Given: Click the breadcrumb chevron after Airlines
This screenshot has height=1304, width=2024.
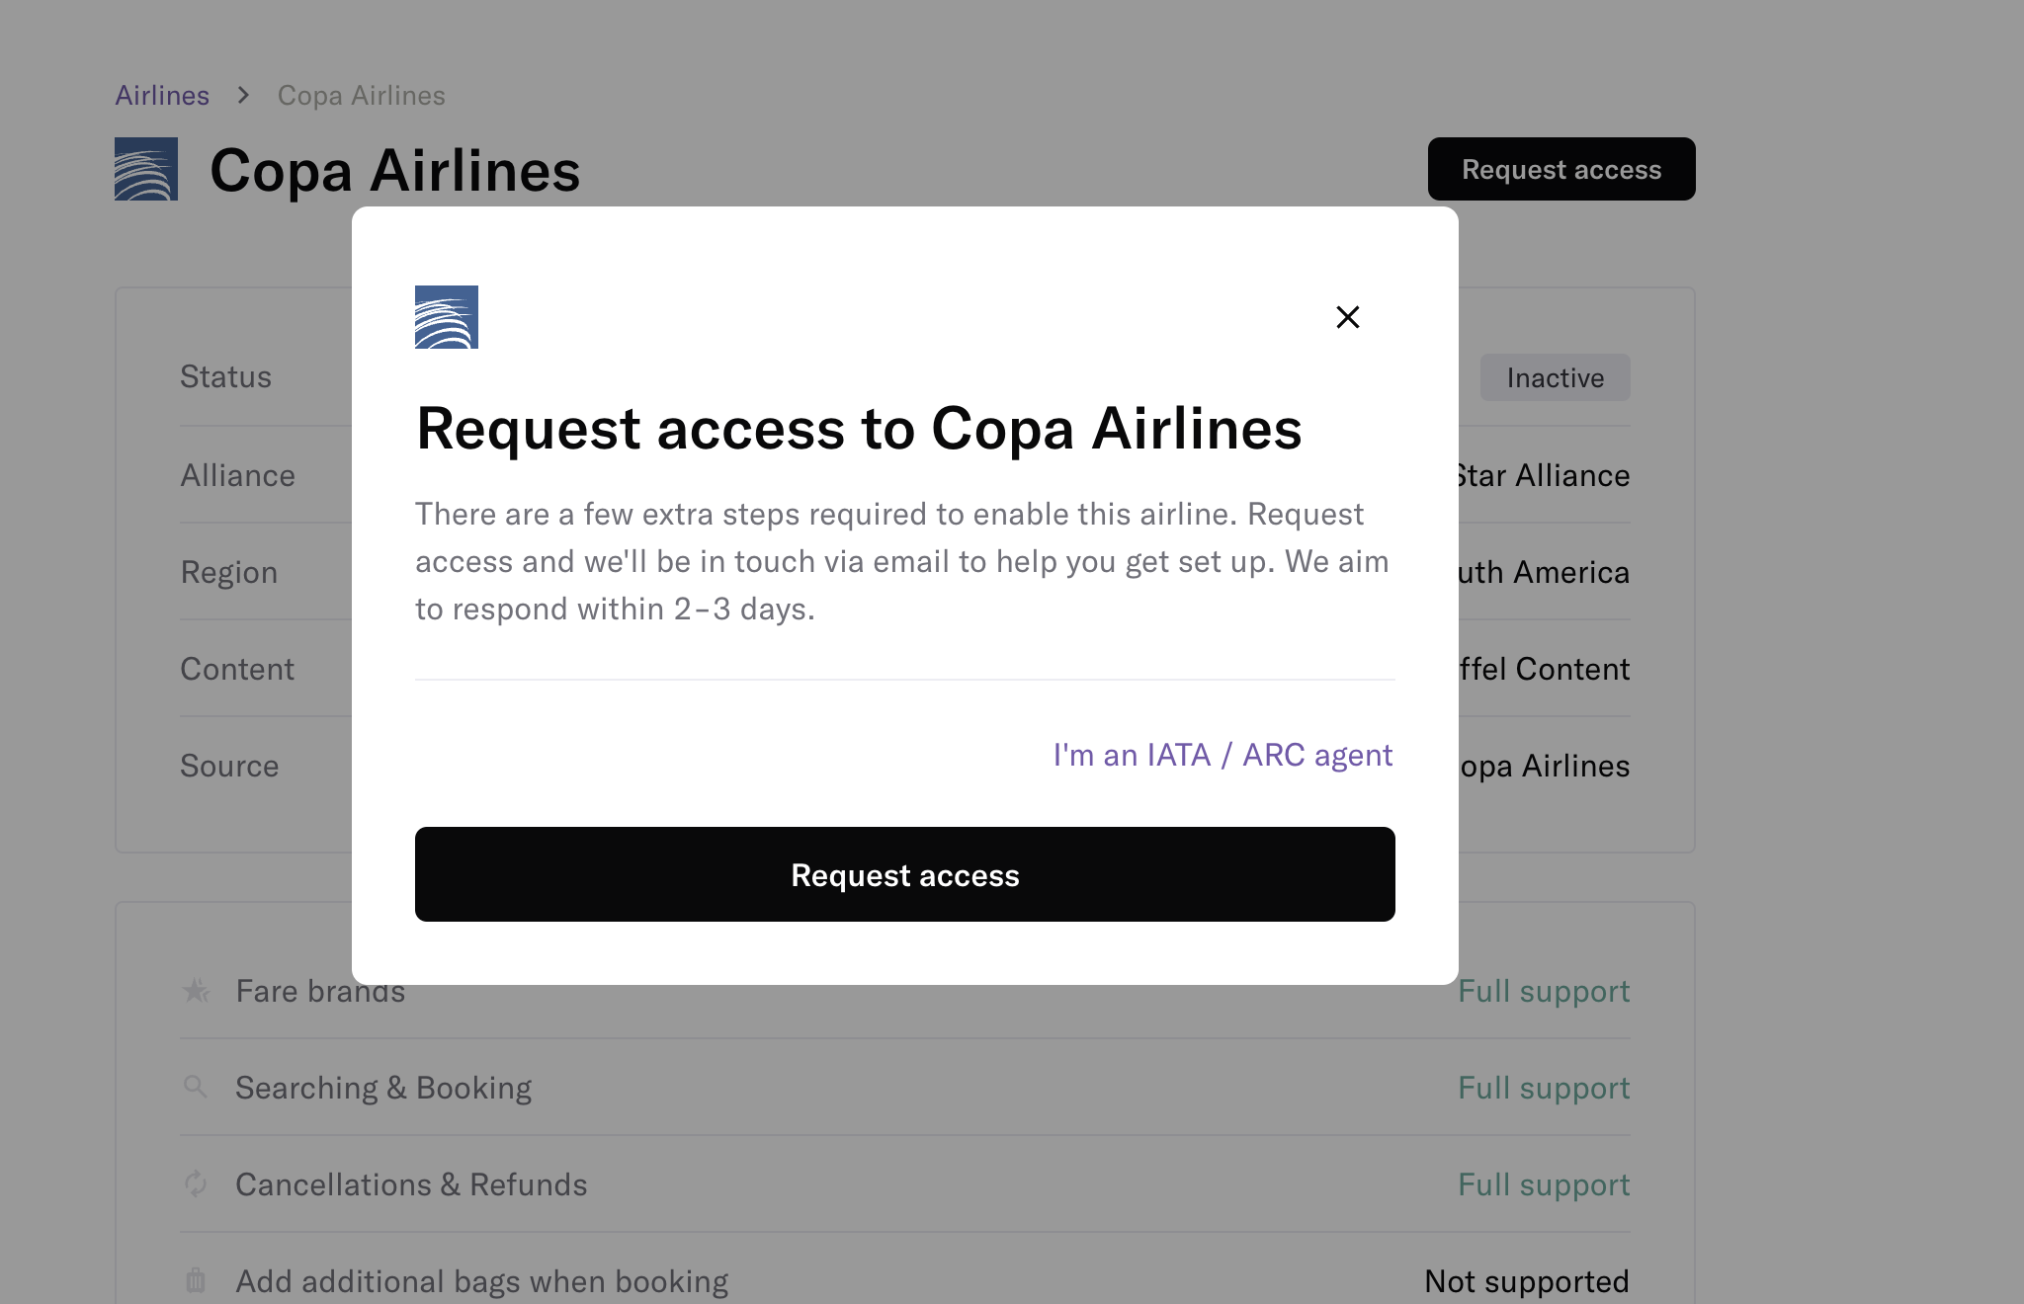Looking at the screenshot, I should point(243,95).
